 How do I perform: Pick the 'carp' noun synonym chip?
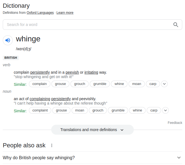click(x=154, y=110)
